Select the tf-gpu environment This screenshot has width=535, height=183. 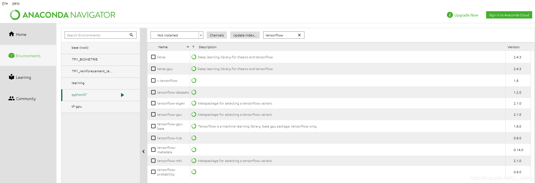click(x=101, y=106)
